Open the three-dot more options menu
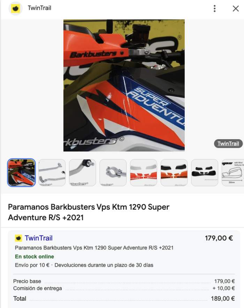This screenshot has height=308, width=244. pos(215,8)
